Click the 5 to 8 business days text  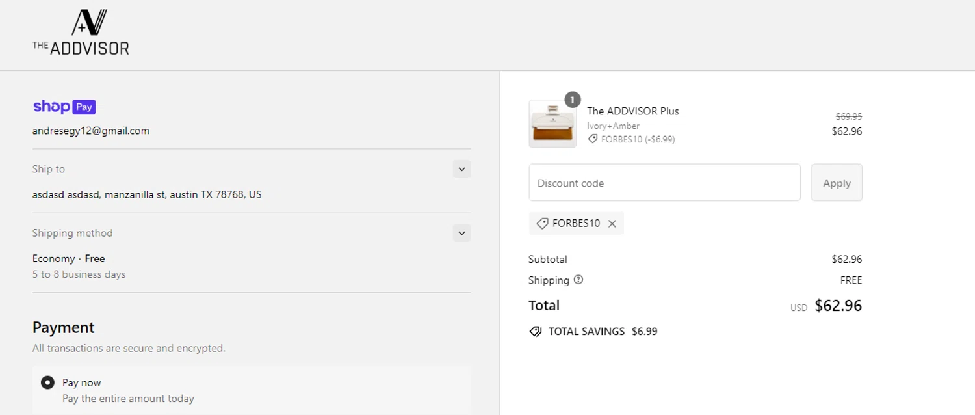pos(79,274)
